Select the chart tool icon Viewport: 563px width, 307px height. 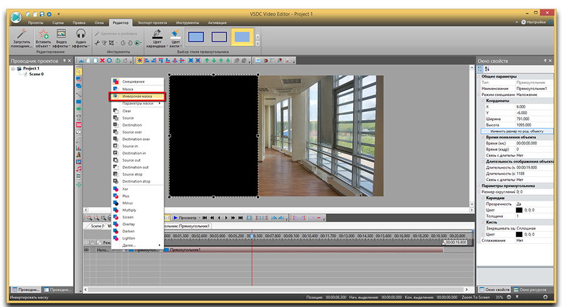point(79,147)
